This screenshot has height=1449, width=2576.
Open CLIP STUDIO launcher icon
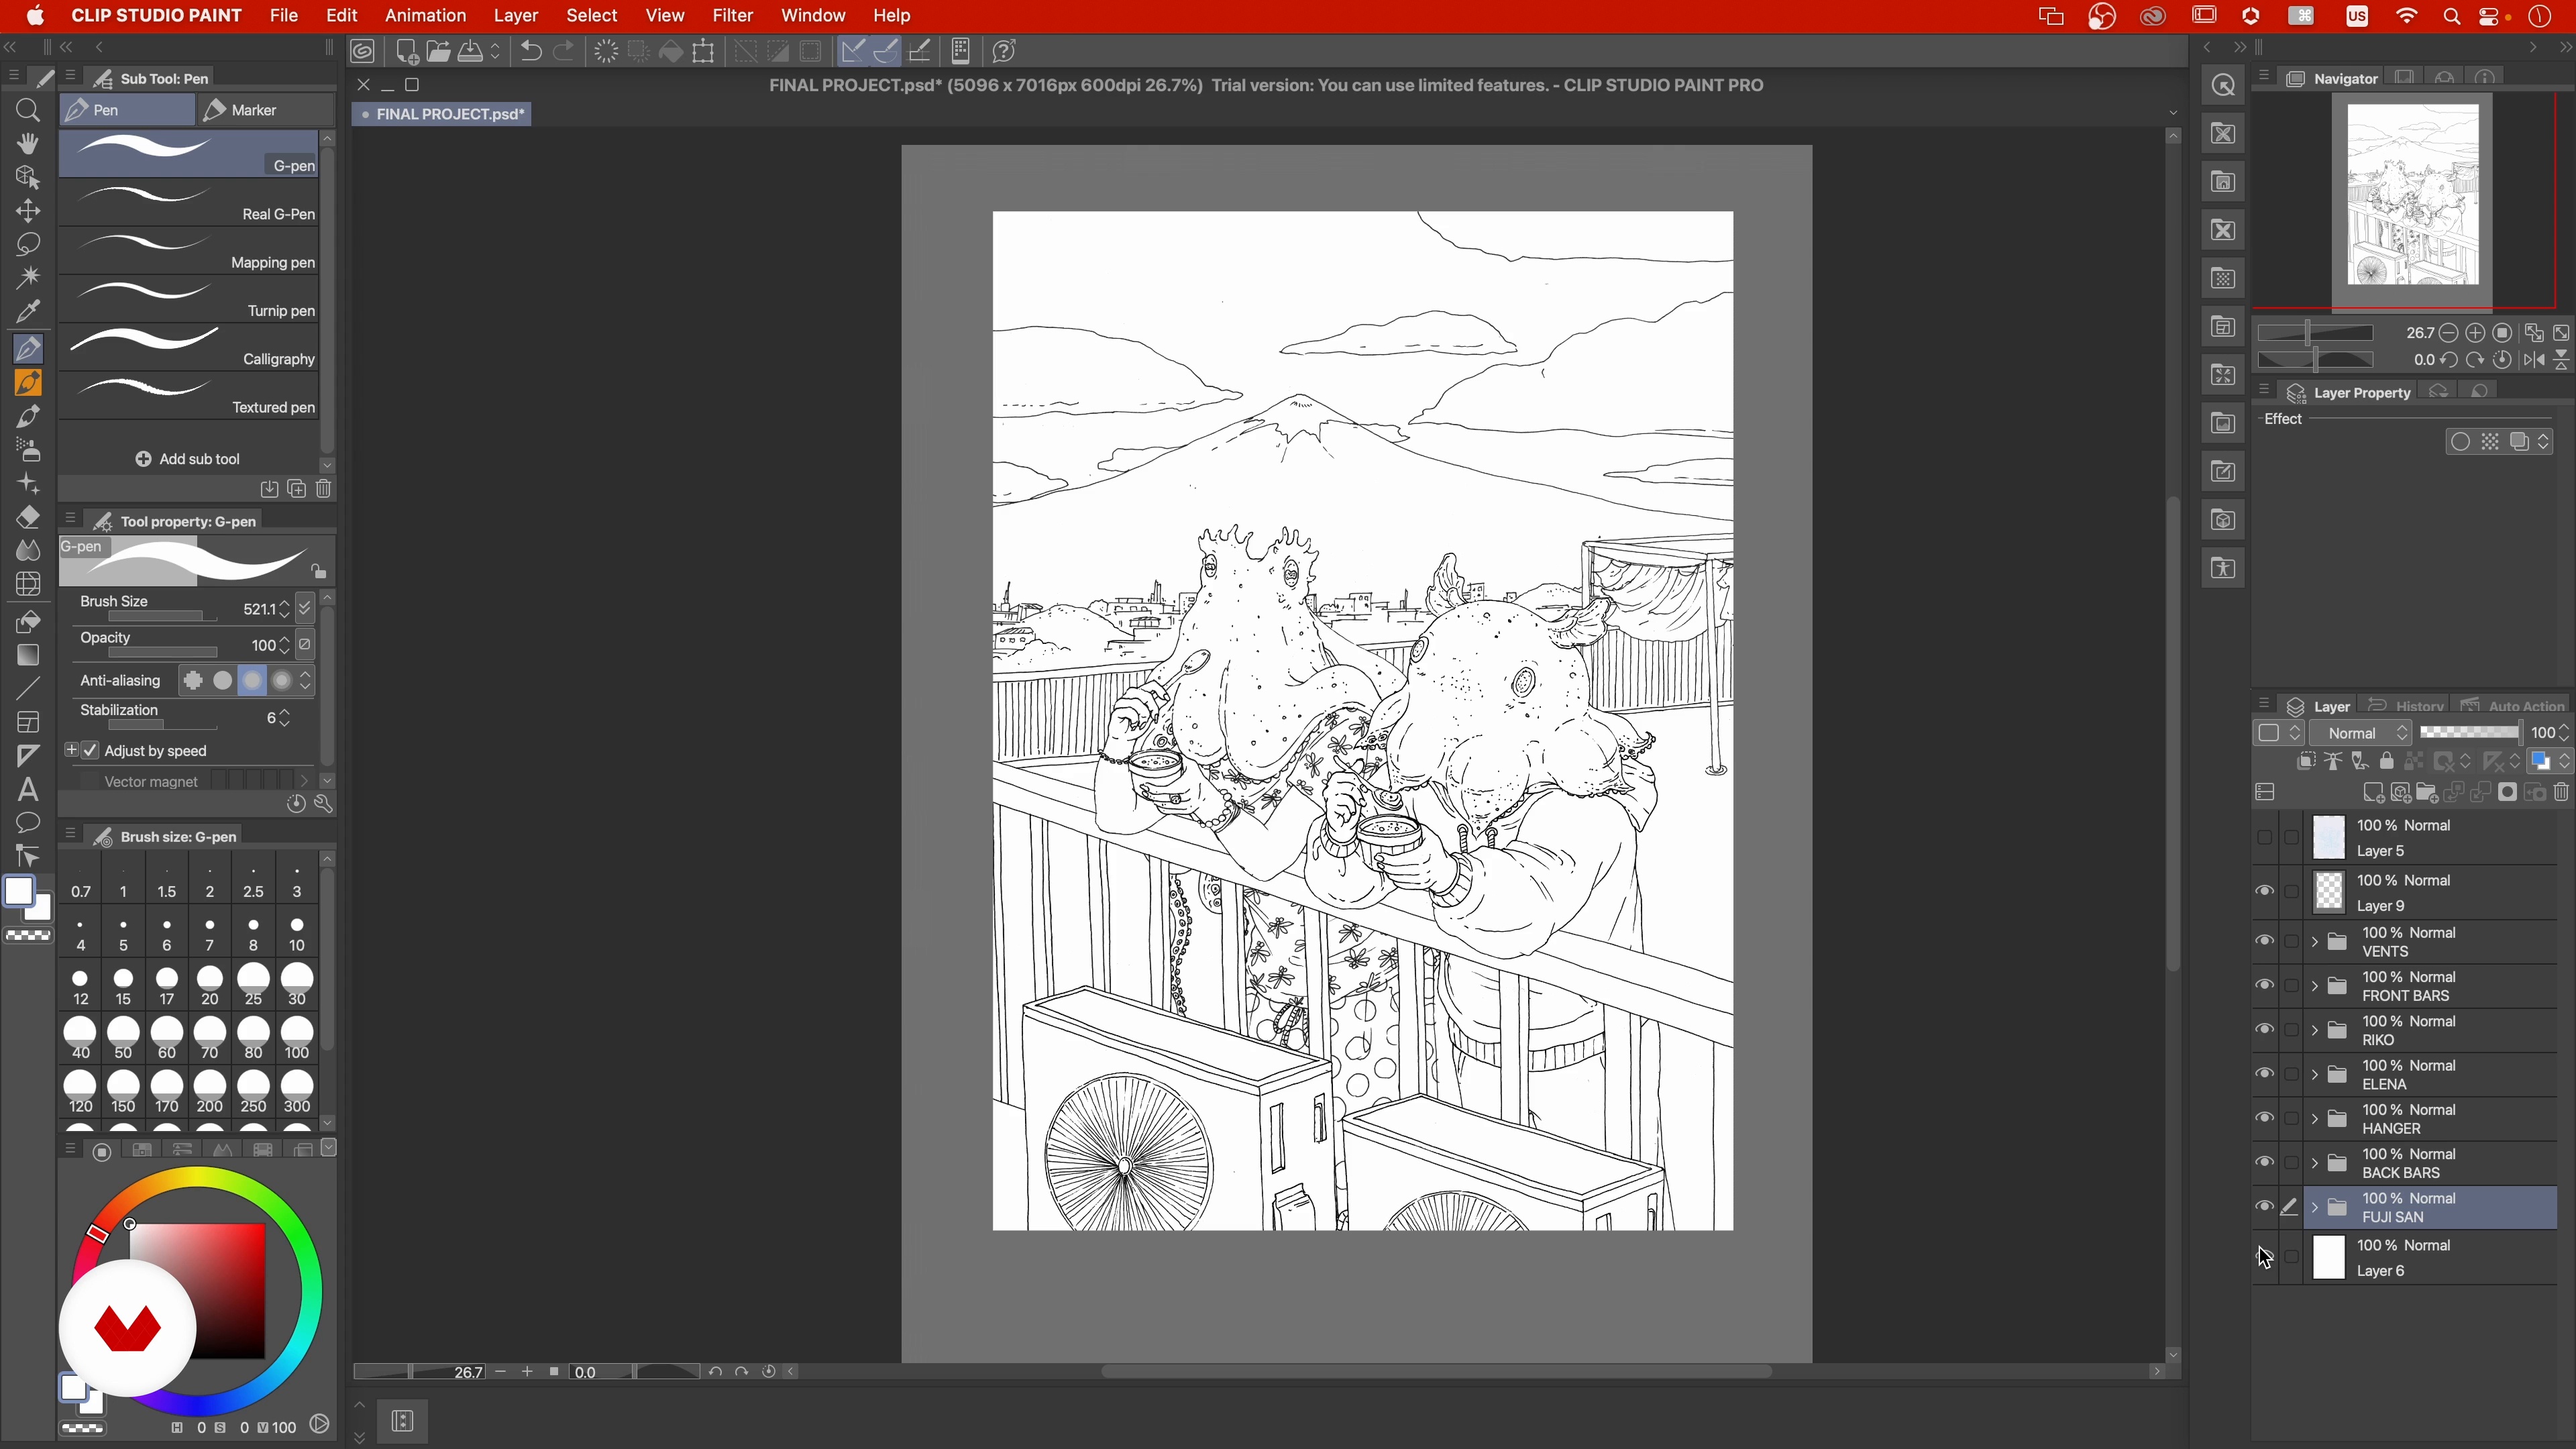(x=363, y=51)
